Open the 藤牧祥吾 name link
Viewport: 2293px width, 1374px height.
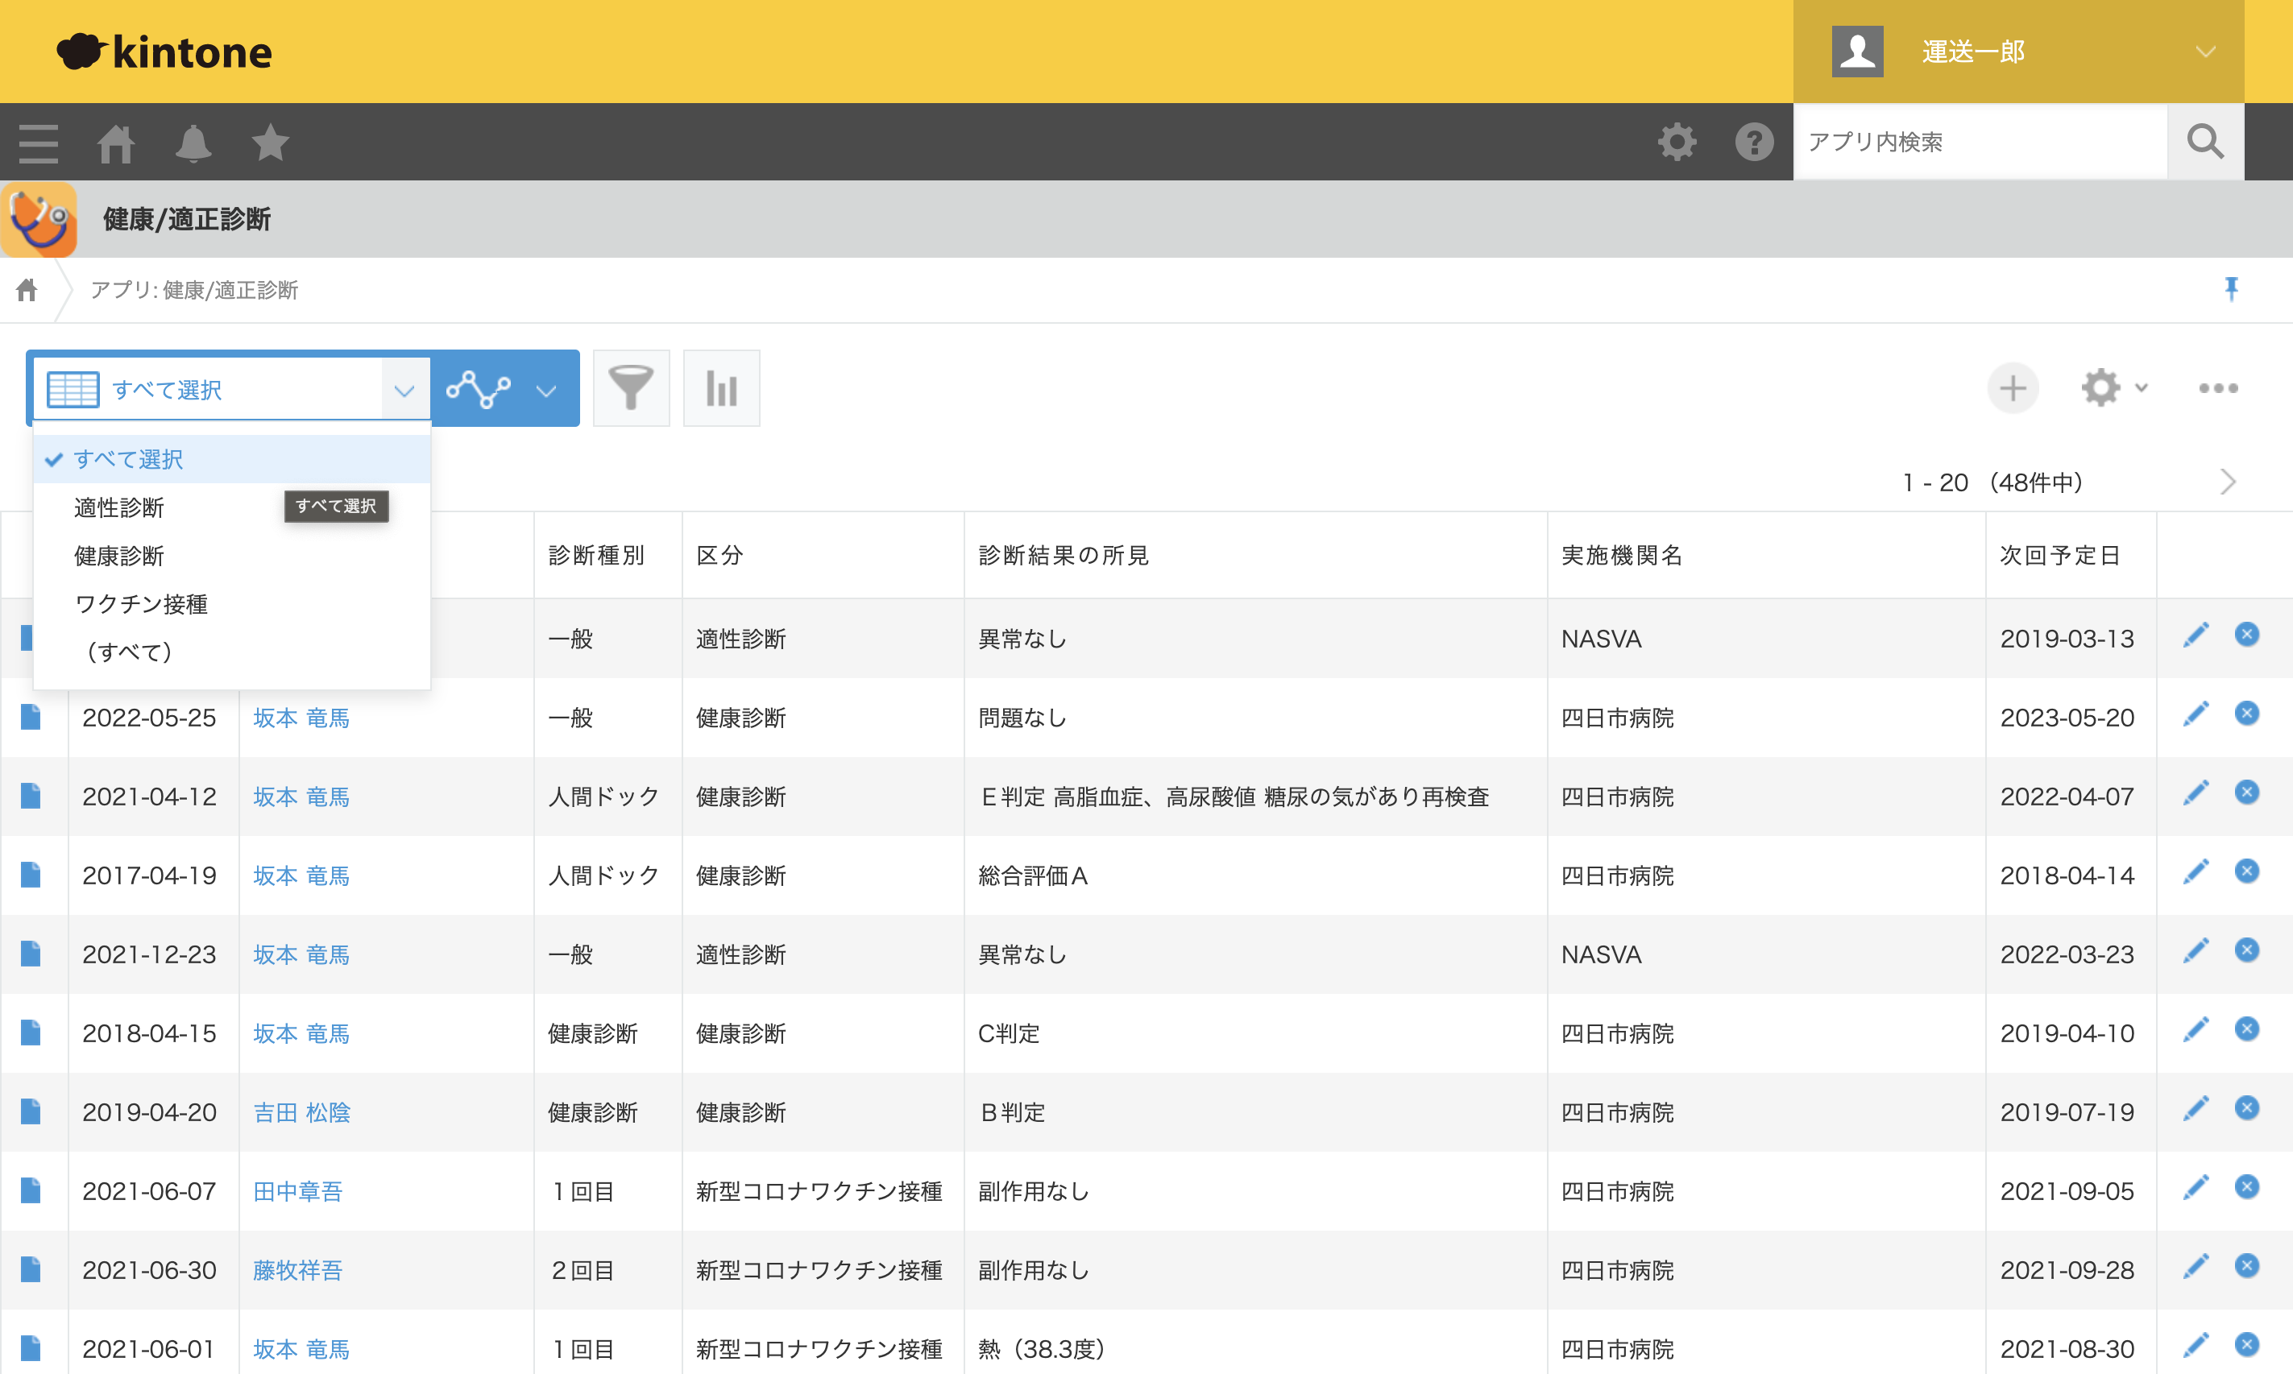(297, 1270)
